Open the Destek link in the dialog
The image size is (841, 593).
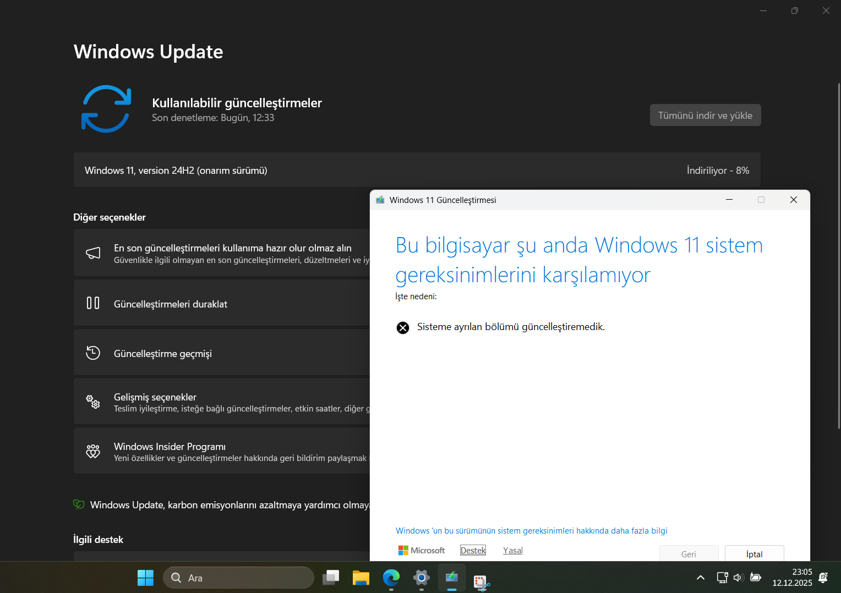[473, 550]
